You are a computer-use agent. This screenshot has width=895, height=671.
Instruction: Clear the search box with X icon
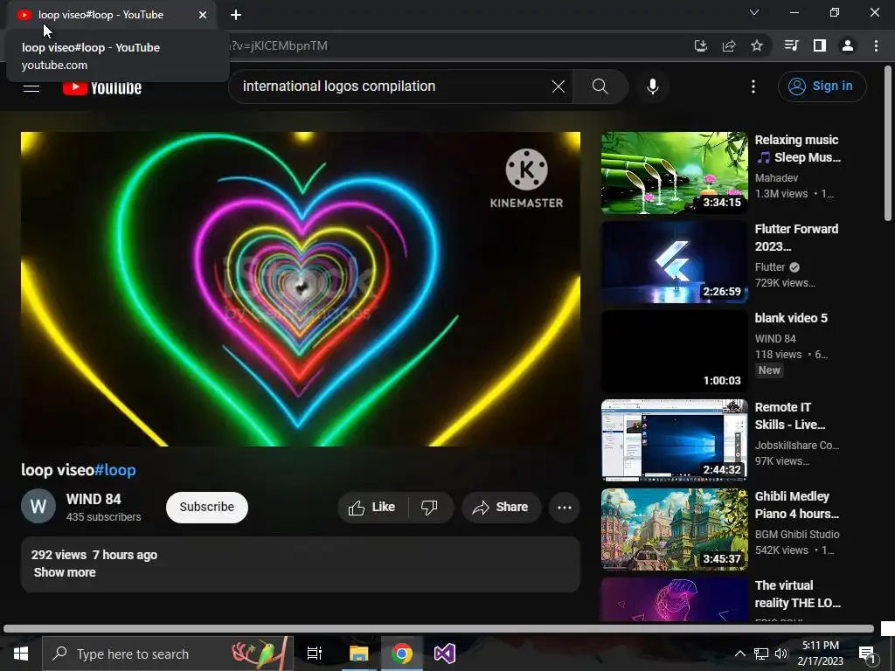559,86
